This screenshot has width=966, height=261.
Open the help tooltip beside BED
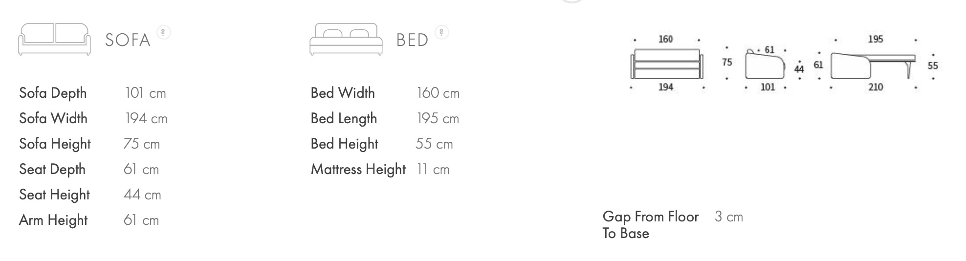click(441, 32)
